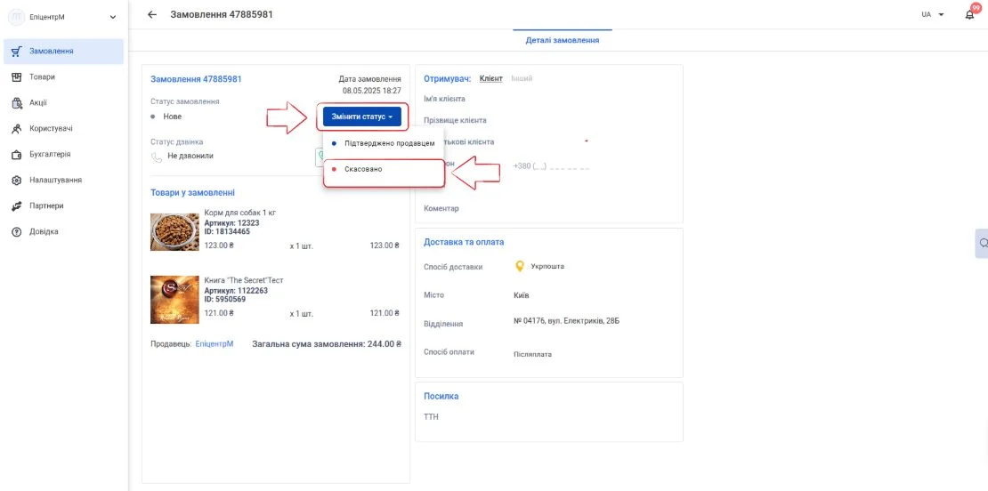Open the UA language dropdown

933,14
